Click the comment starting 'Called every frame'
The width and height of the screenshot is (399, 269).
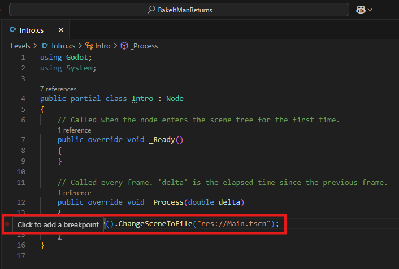tap(223, 182)
